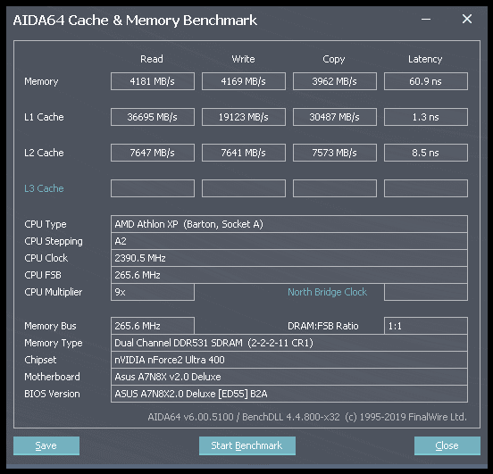
Task: Click the Memory row label
Action: pos(41,82)
